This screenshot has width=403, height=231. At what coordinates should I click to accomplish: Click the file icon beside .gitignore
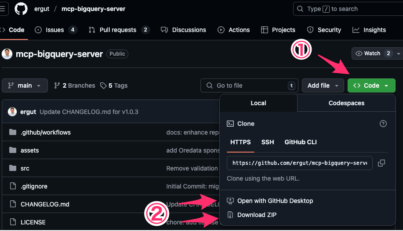coord(13,186)
